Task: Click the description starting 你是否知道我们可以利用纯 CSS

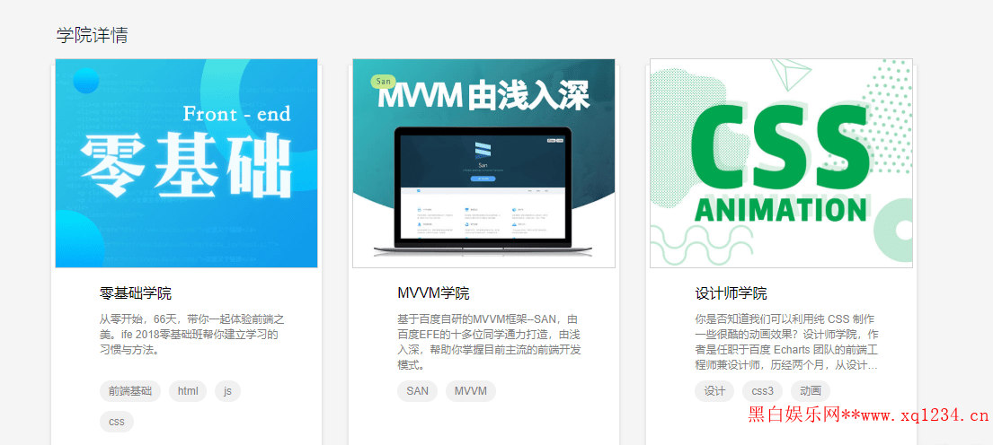Action: coord(788,342)
